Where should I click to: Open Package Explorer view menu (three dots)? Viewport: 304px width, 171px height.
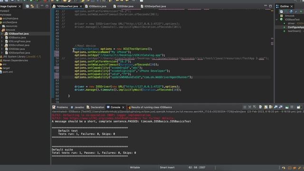(37, 6)
